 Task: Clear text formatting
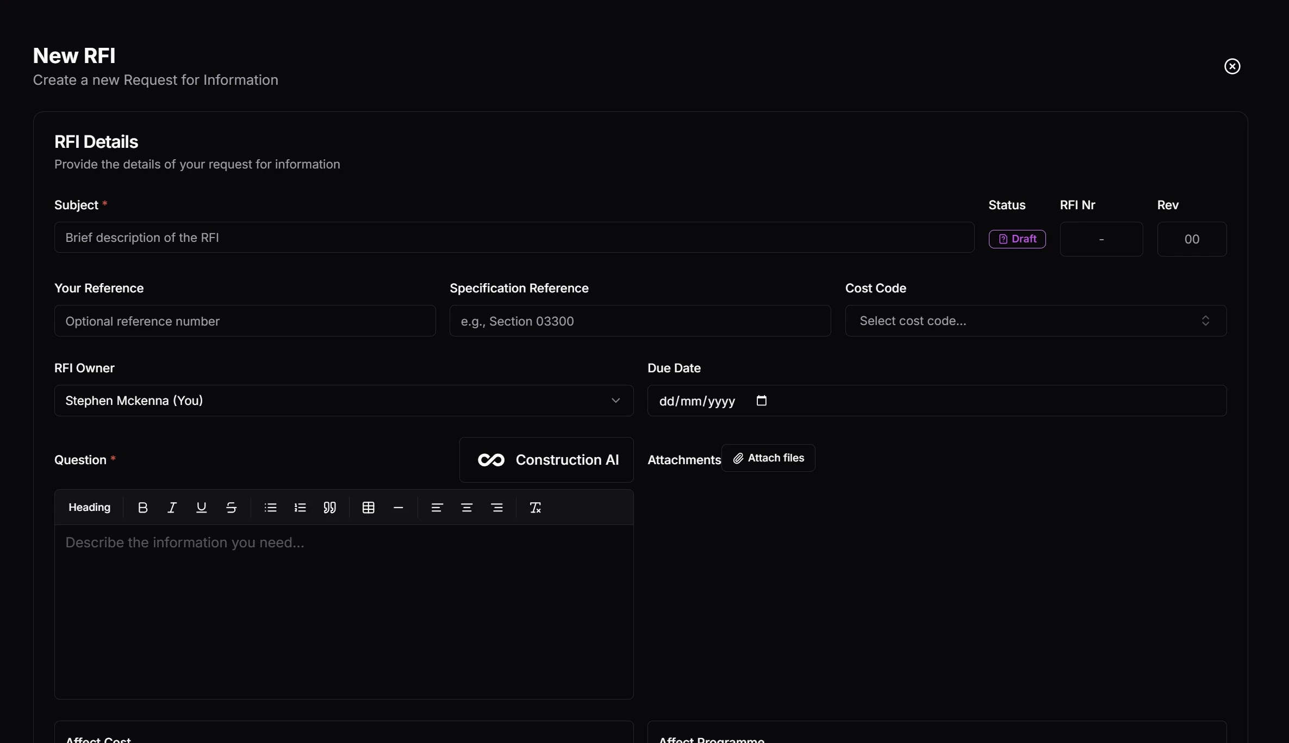(x=535, y=507)
